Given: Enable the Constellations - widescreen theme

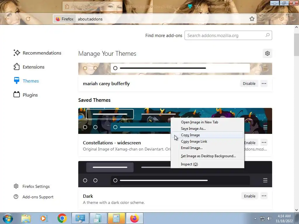Looking at the screenshot, I should click(251, 142).
